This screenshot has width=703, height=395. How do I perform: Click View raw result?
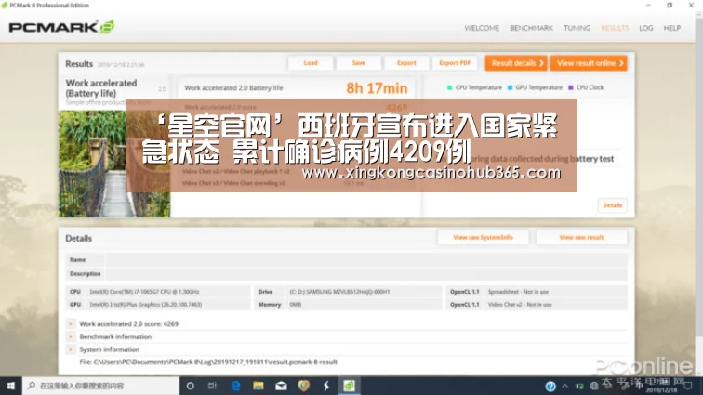(581, 237)
